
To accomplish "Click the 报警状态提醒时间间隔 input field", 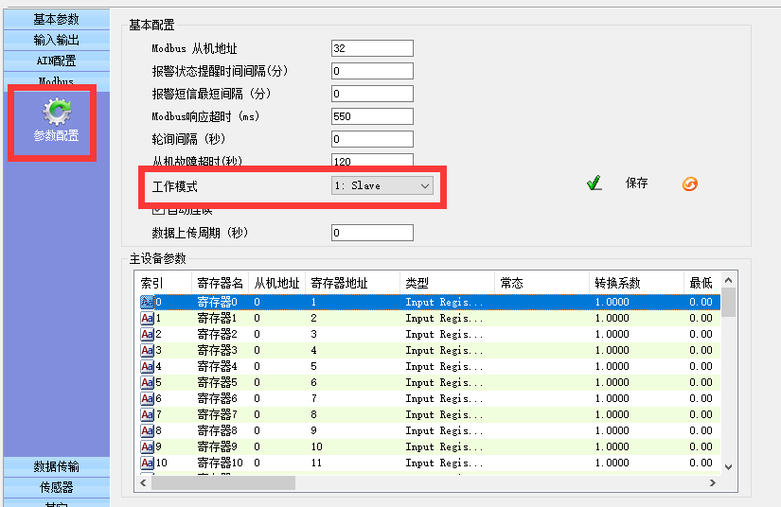I will pyautogui.click(x=372, y=71).
